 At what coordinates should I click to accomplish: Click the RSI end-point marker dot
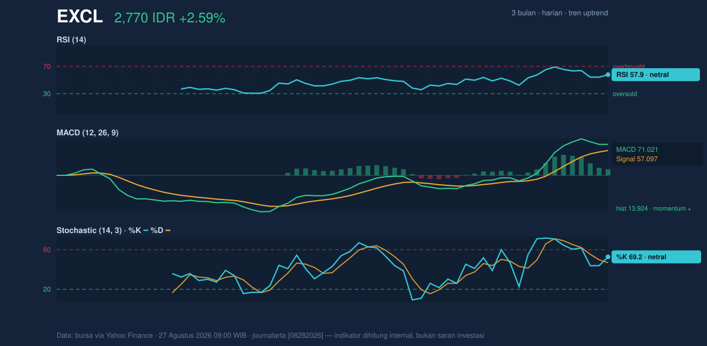(x=608, y=75)
